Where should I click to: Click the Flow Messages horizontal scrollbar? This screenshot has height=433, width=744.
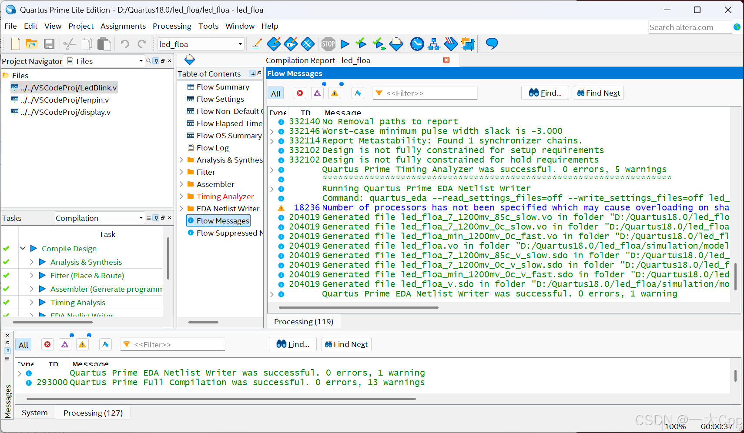(x=359, y=307)
